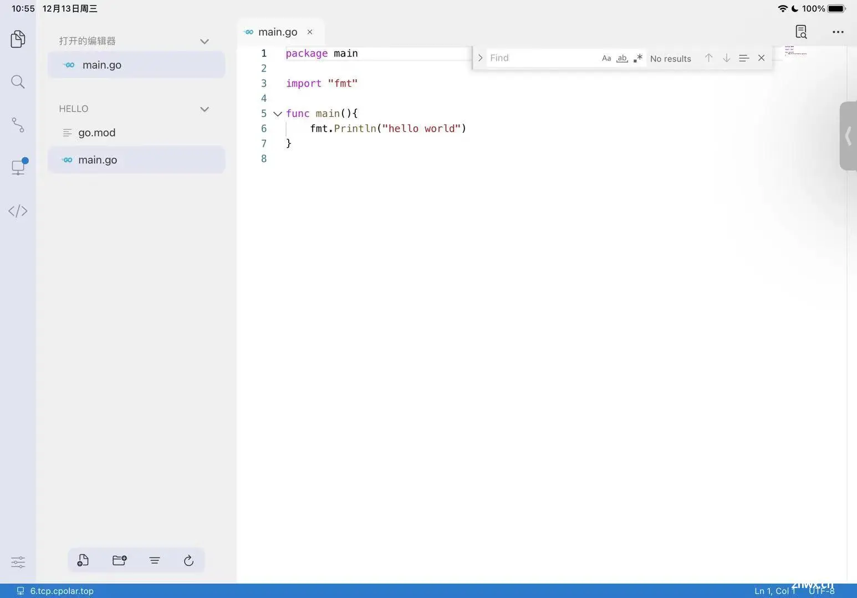Close the main.go editor tab
857x598 pixels.
[x=310, y=32]
